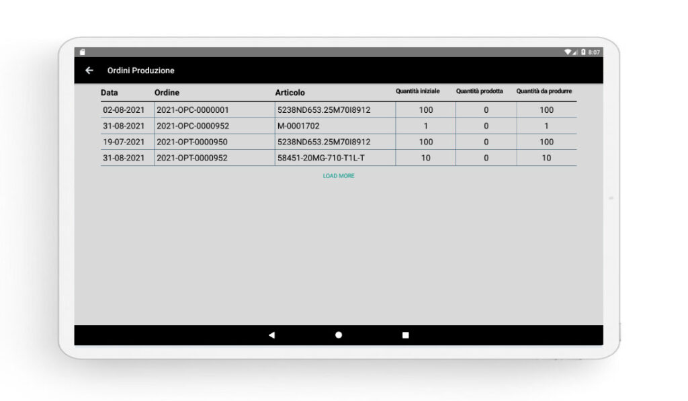Click the signal strength icon

coord(575,52)
